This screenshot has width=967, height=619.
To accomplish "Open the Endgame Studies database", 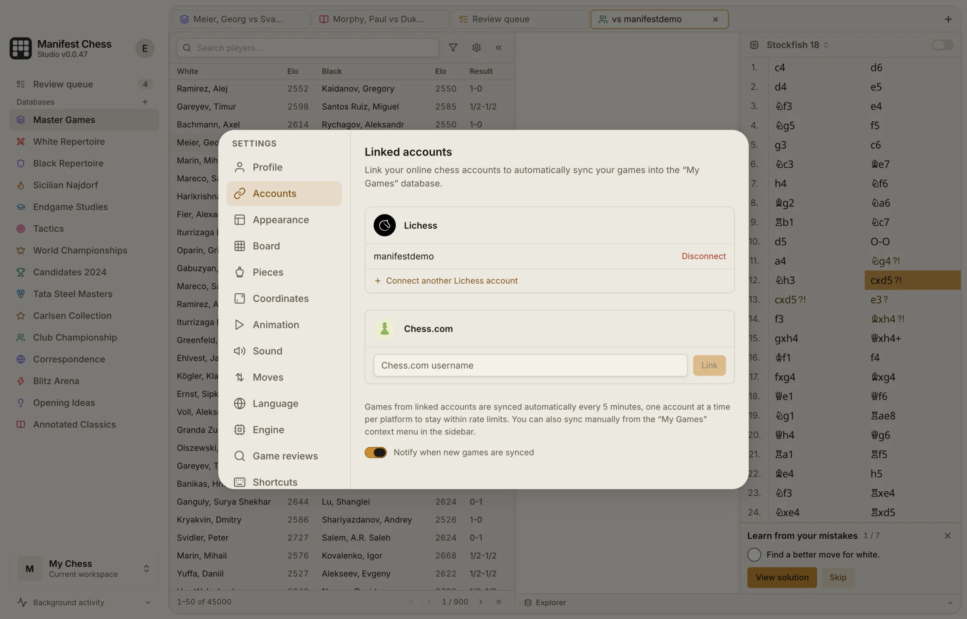I will 84,207.
